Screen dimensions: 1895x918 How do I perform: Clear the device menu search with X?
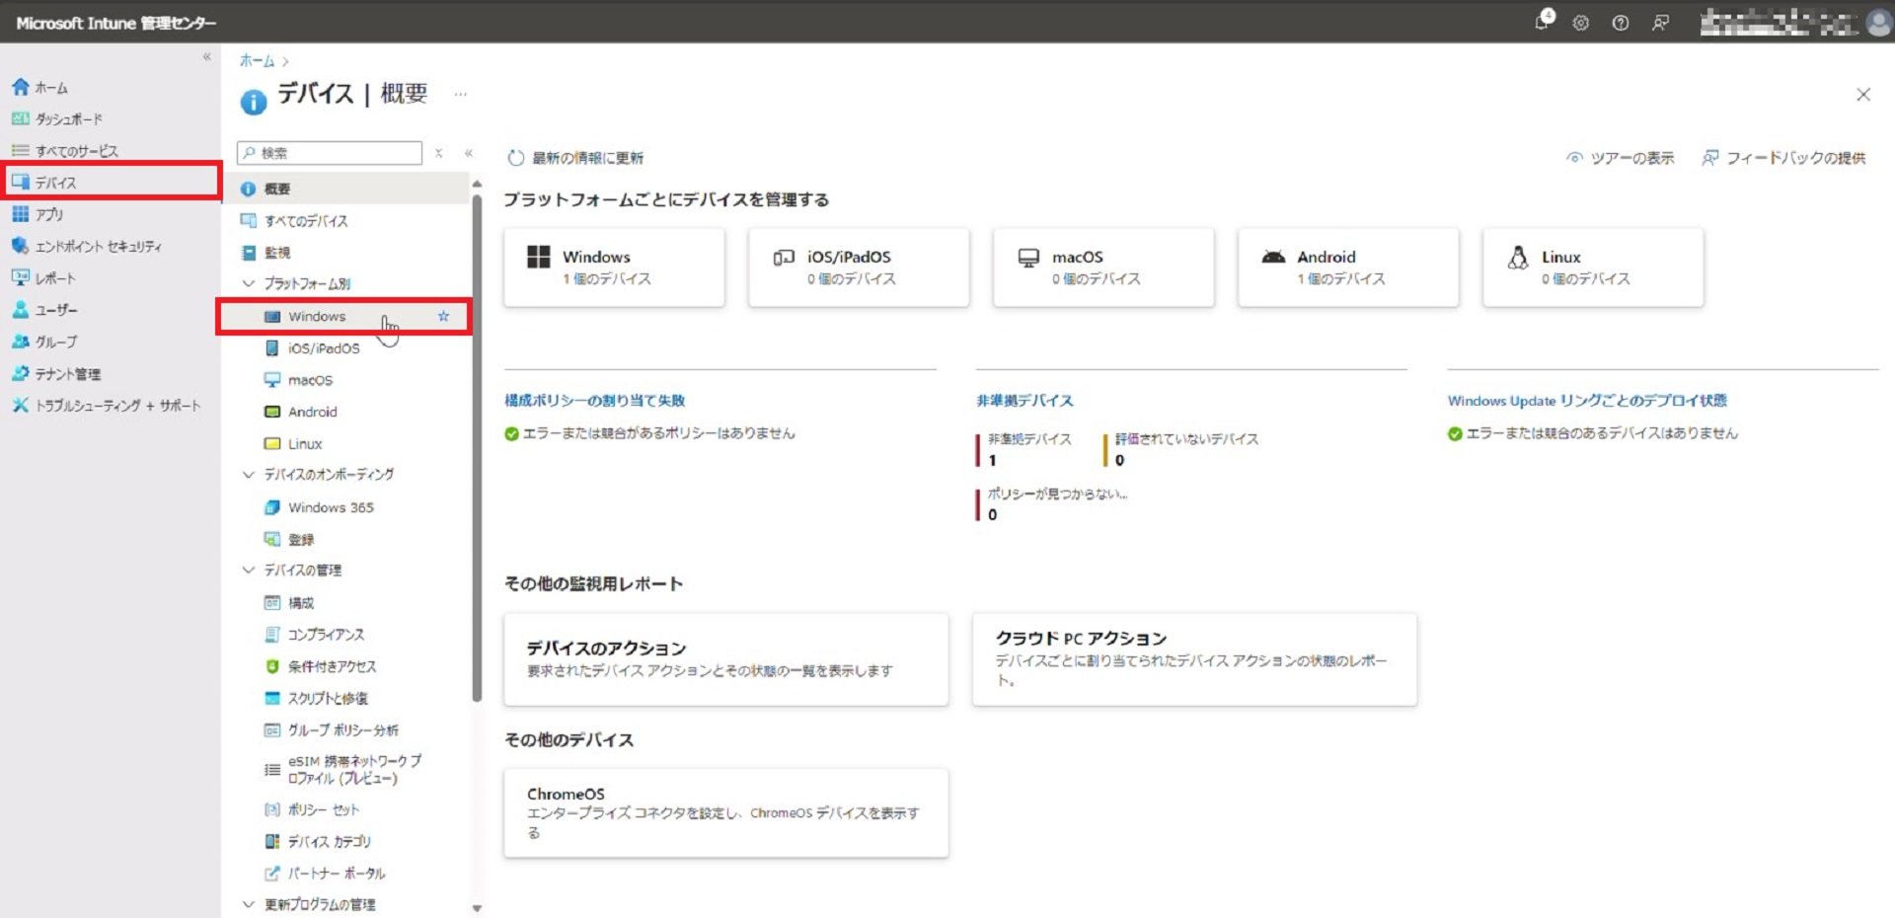(439, 153)
